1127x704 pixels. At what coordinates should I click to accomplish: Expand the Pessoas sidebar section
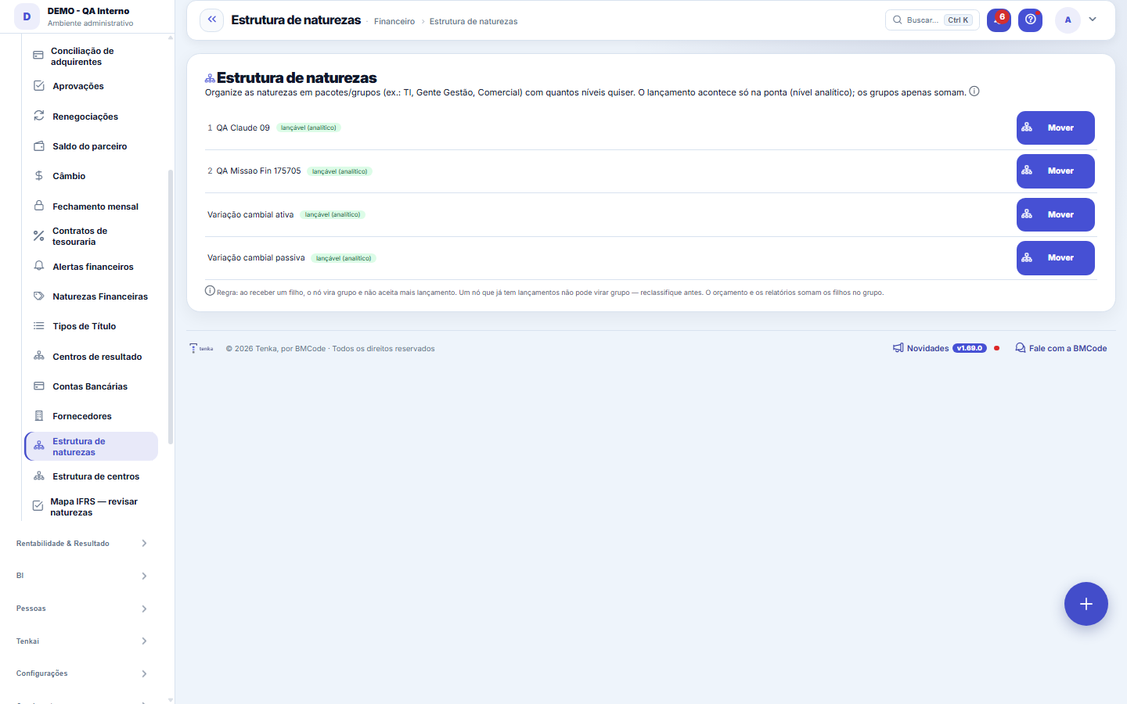pyautogui.click(x=81, y=609)
